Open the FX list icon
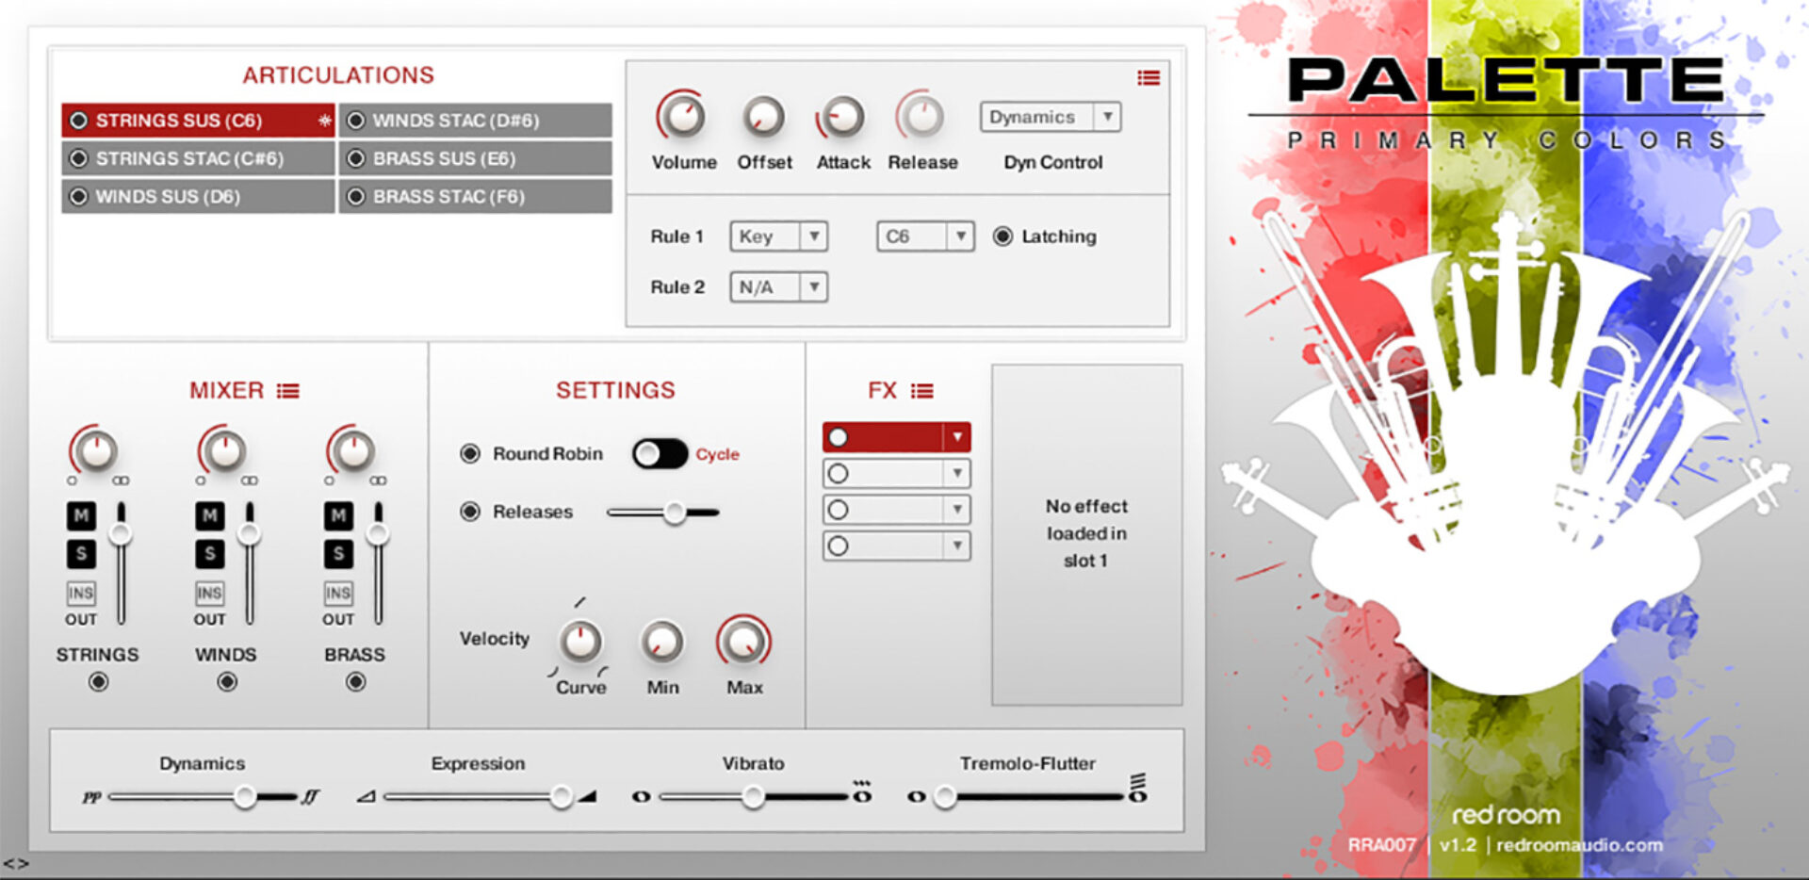The width and height of the screenshot is (1809, 880). coord(921,390)
